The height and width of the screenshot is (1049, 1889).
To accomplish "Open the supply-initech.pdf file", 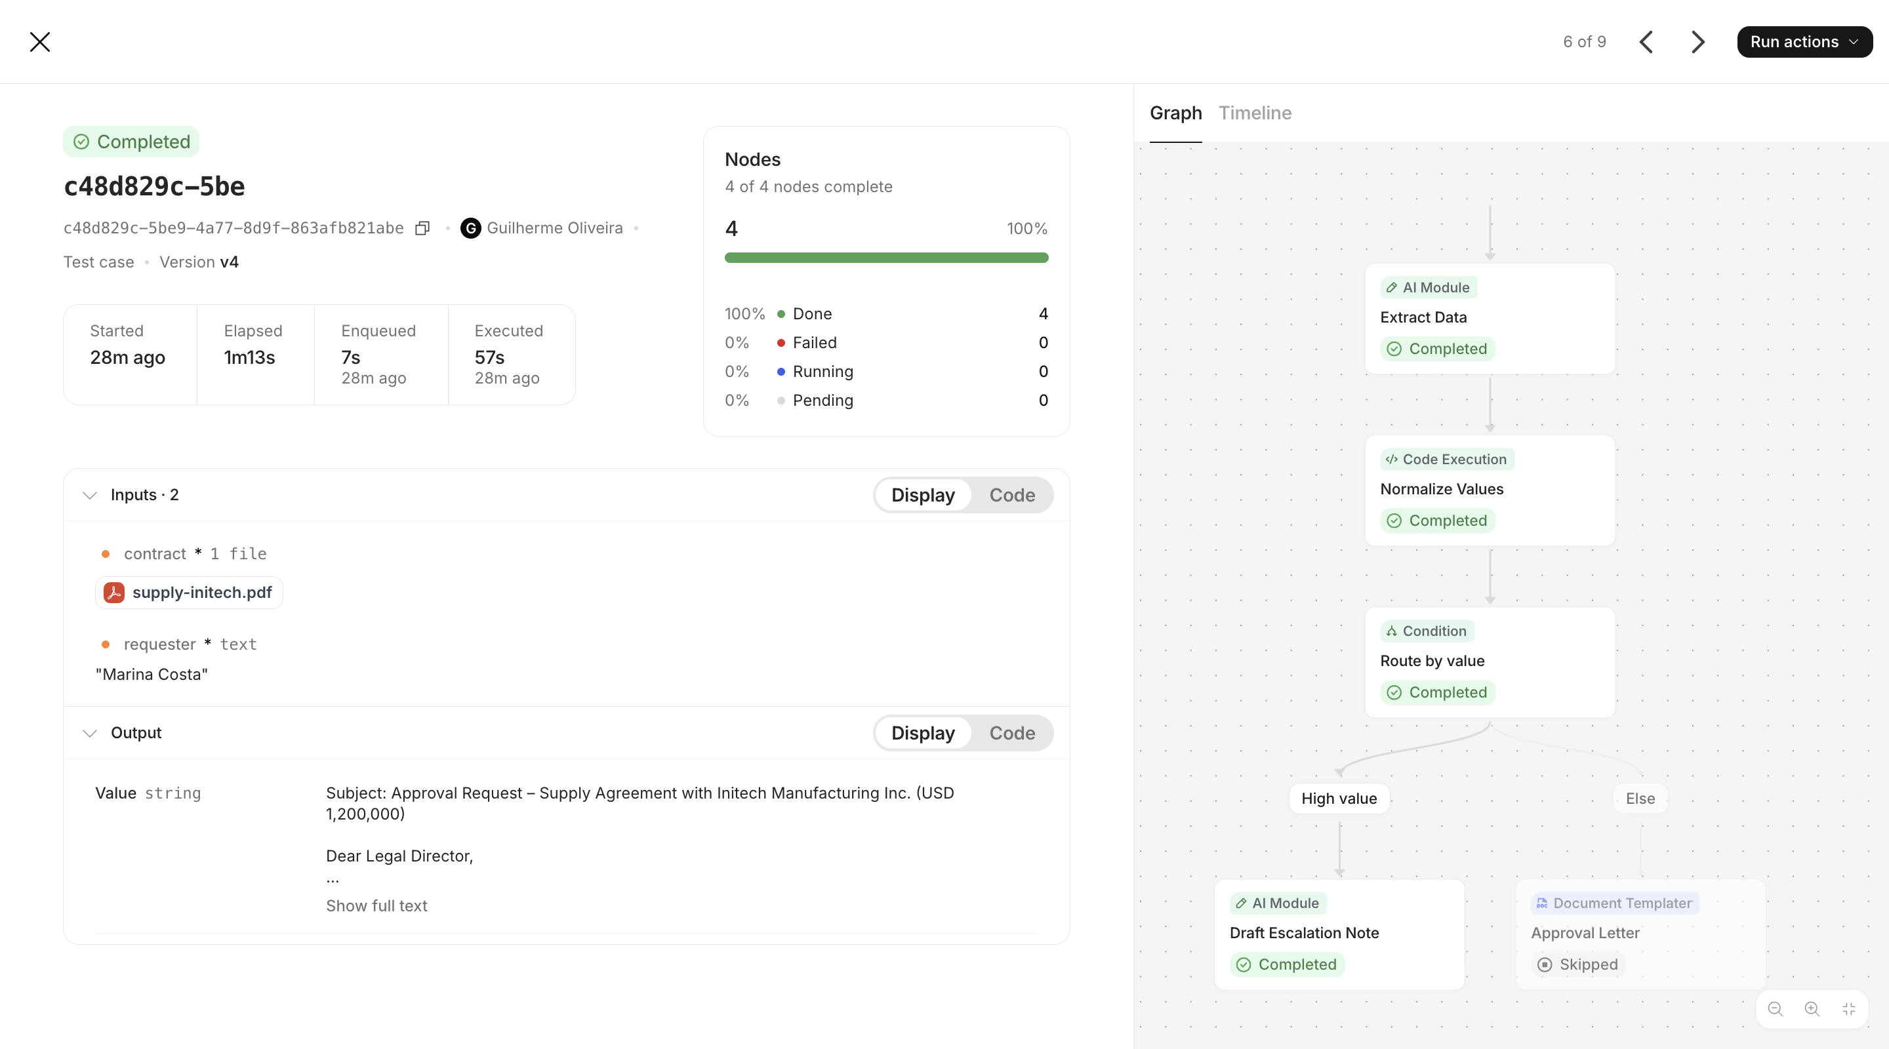I will pos(188,592).
